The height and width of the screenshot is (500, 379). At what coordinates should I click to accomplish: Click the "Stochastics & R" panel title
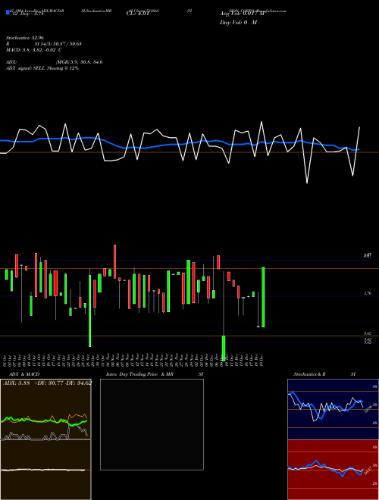click(x=309, y=374)
